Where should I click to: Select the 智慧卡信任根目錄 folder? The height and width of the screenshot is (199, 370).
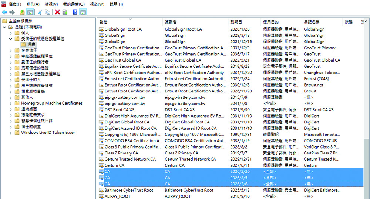point(37,121)
